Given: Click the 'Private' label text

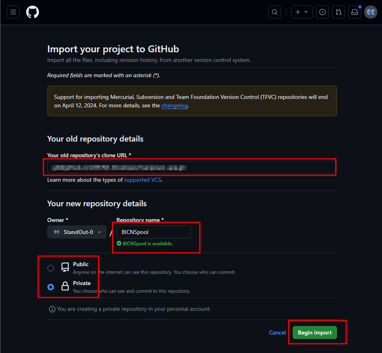Looking at the screenshot, I should pyautogui.click(x=82, y=283).
